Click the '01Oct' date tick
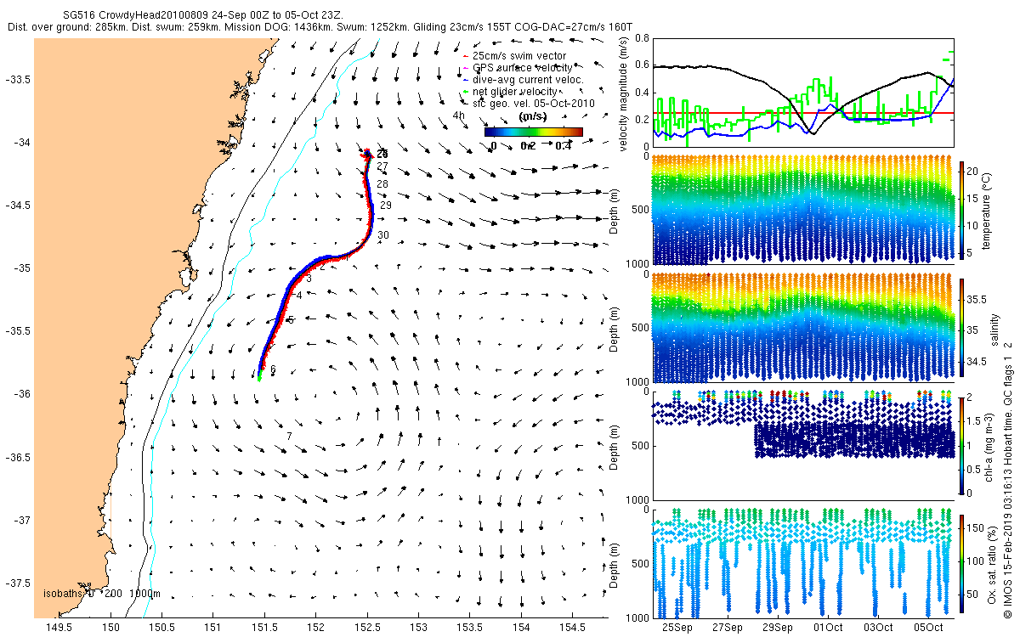This screenshot has width=1020, height=637. pyautogui.click(x=828, y=627)
